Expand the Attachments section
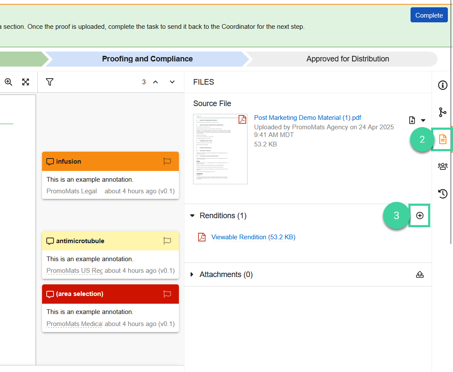 point(192,274)
